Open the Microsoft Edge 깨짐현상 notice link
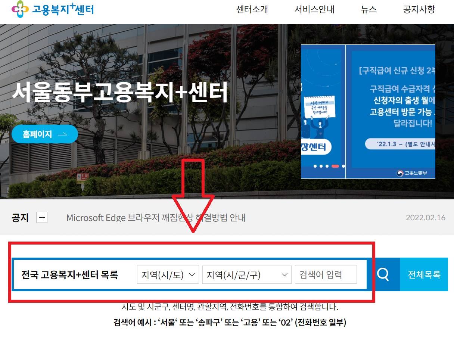 pos(156,217)
